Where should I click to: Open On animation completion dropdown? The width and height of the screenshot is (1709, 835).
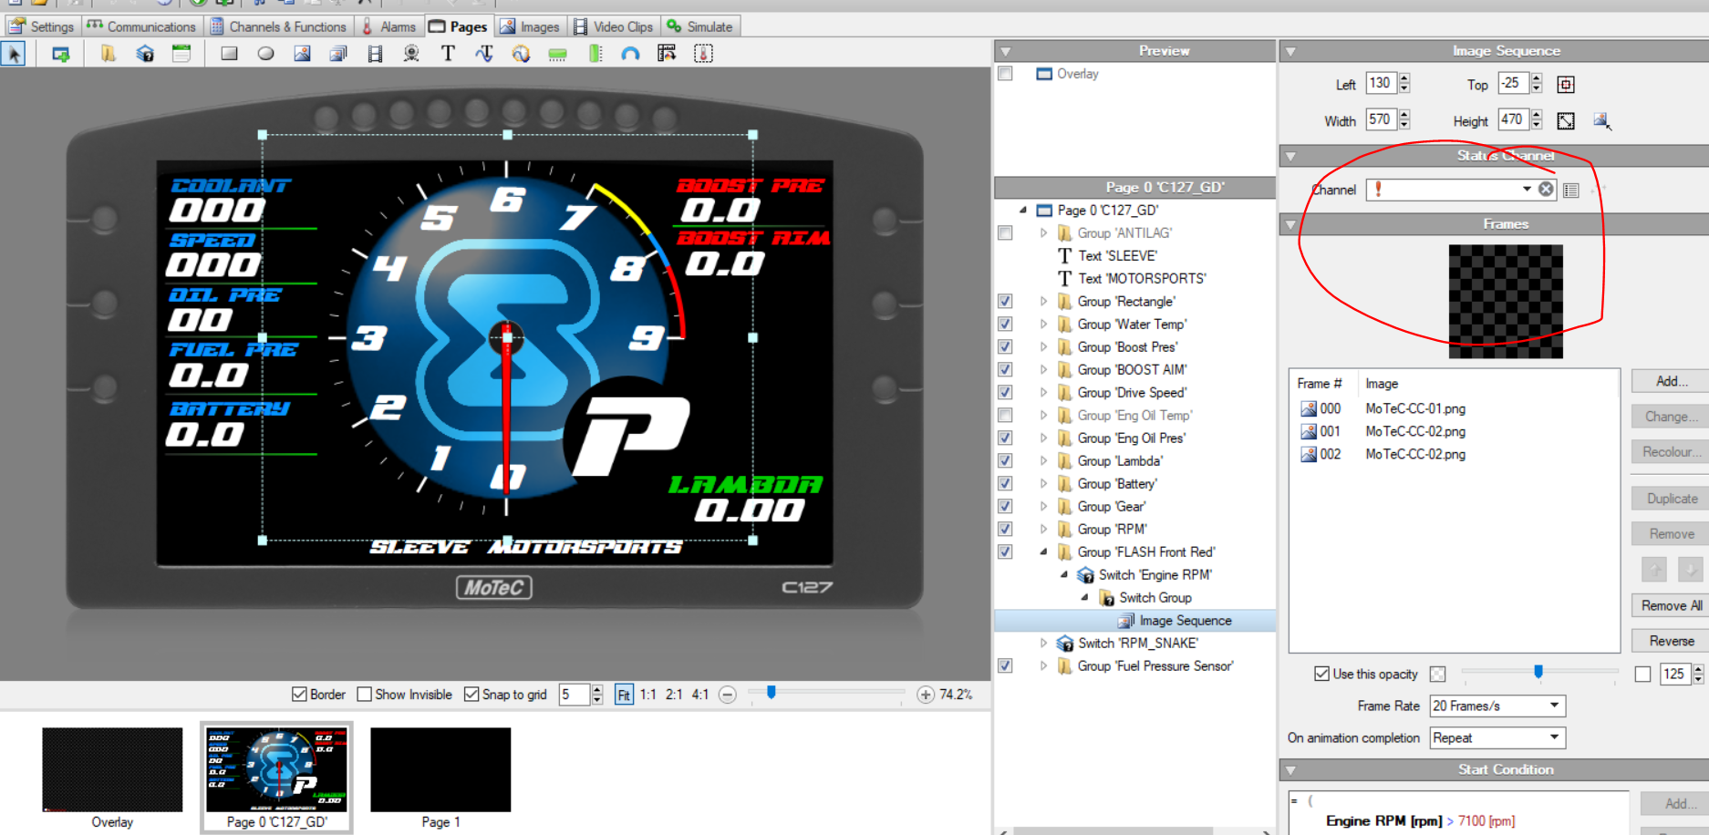(x=1555, y=737)
